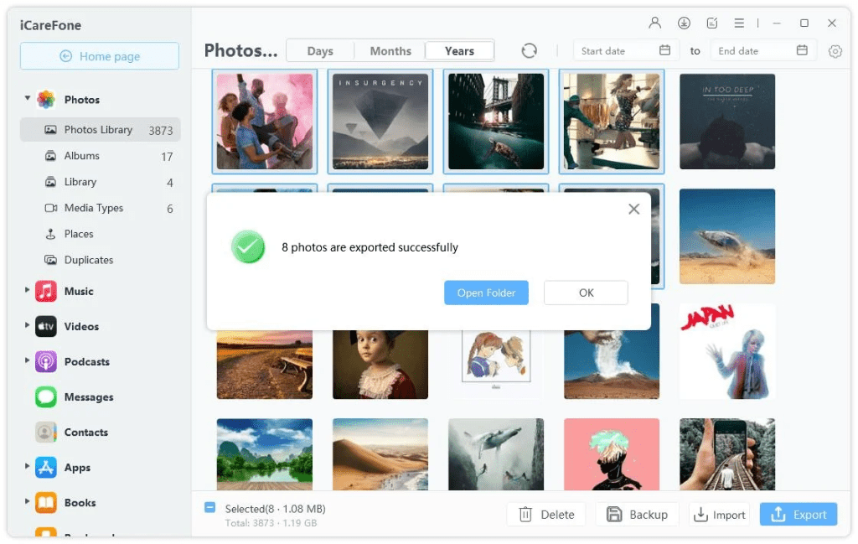Screen dimensions: 858x544
Task: Close the export success dialog
Action: (633, 209)
